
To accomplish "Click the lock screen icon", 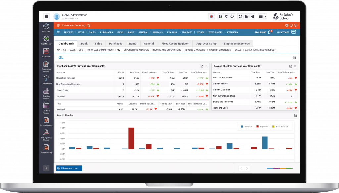I will [x=246, y=16].
